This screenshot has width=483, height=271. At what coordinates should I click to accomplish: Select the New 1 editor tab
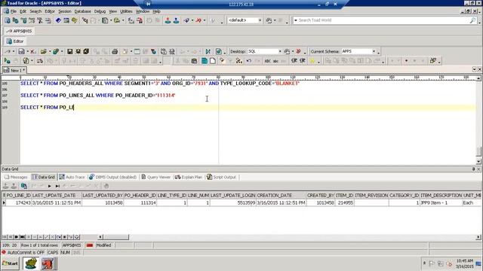pos(14,70)
